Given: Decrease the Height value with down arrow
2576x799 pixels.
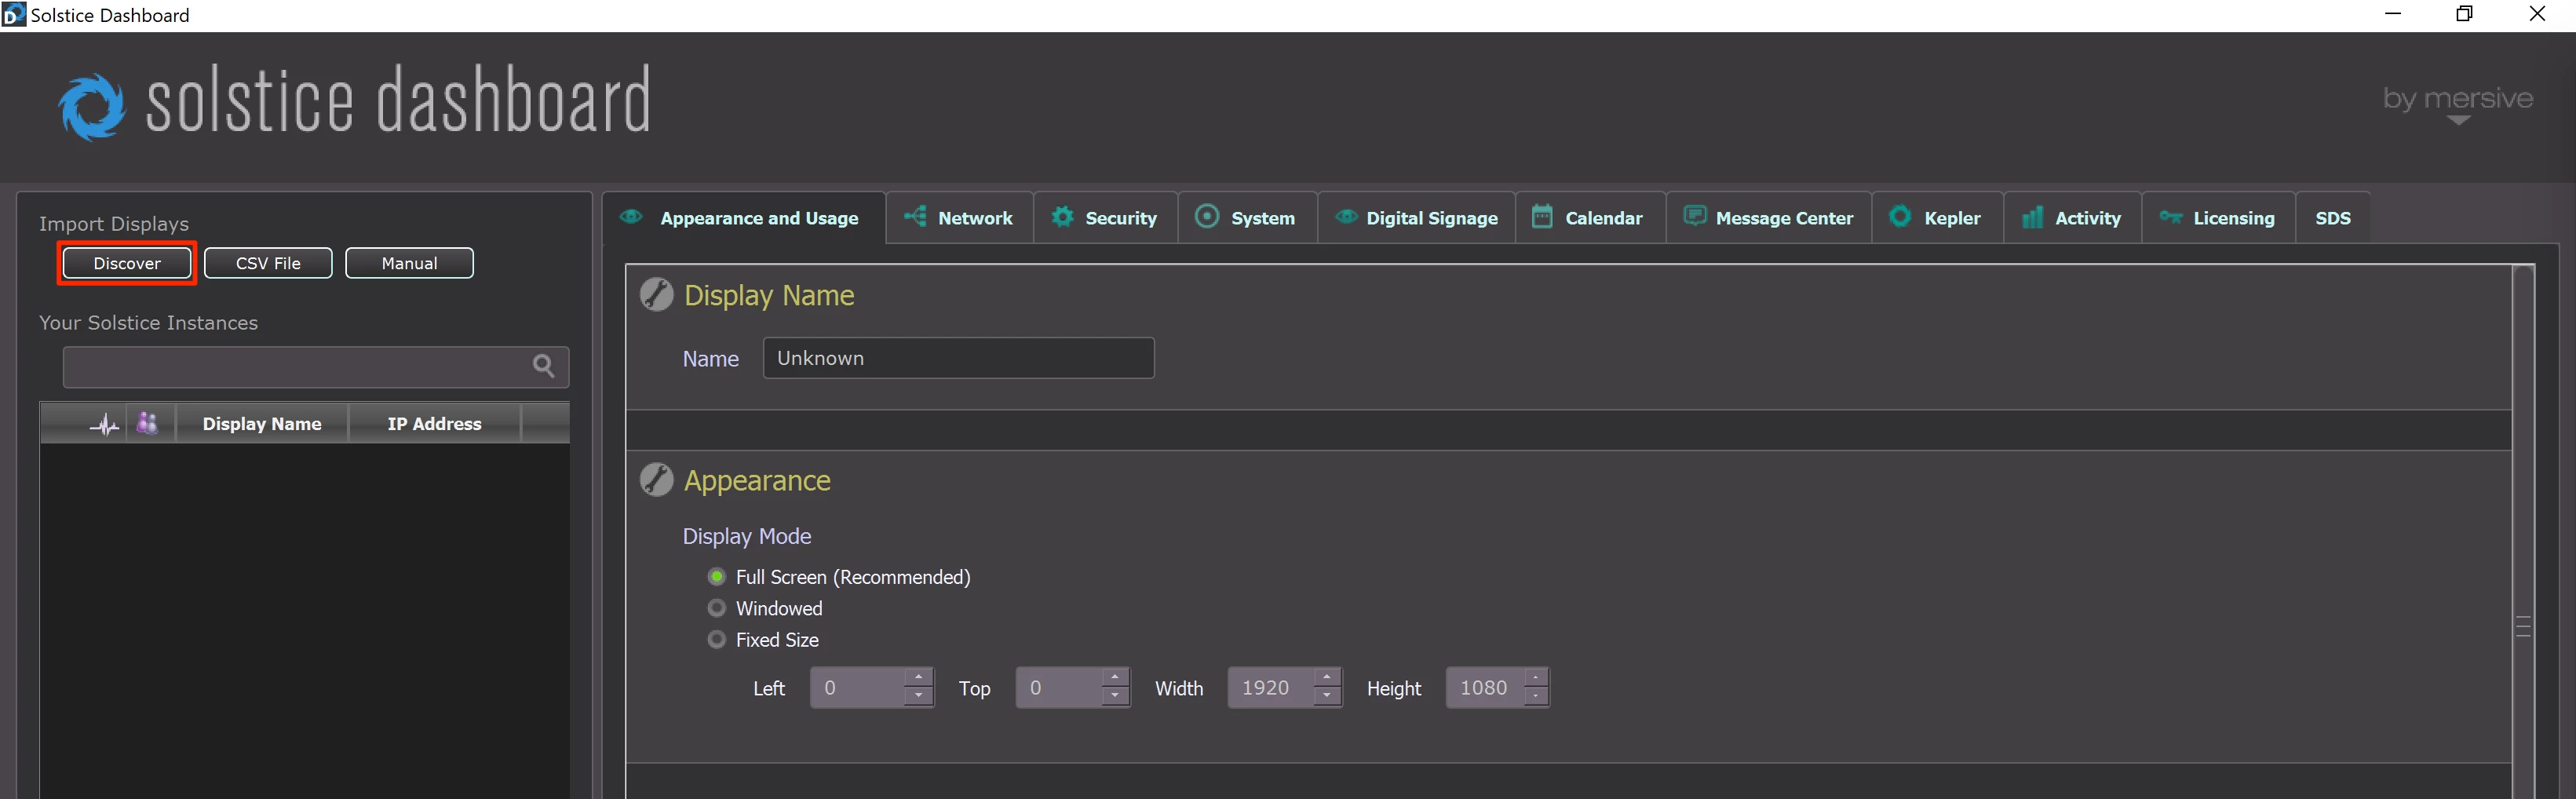Looking at the screenshot, I should [x=1535, y=697].
